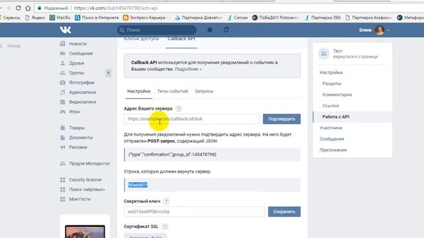Click the VK Поиск search field
This screenshot has height=238, width=424.
pos(157,30)
